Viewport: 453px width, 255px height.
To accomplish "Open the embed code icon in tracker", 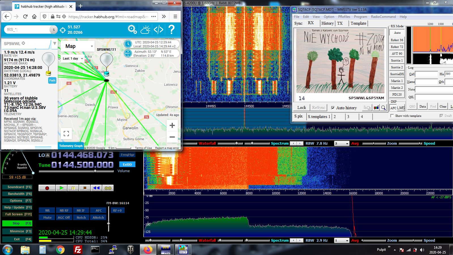I will point(158,29).
